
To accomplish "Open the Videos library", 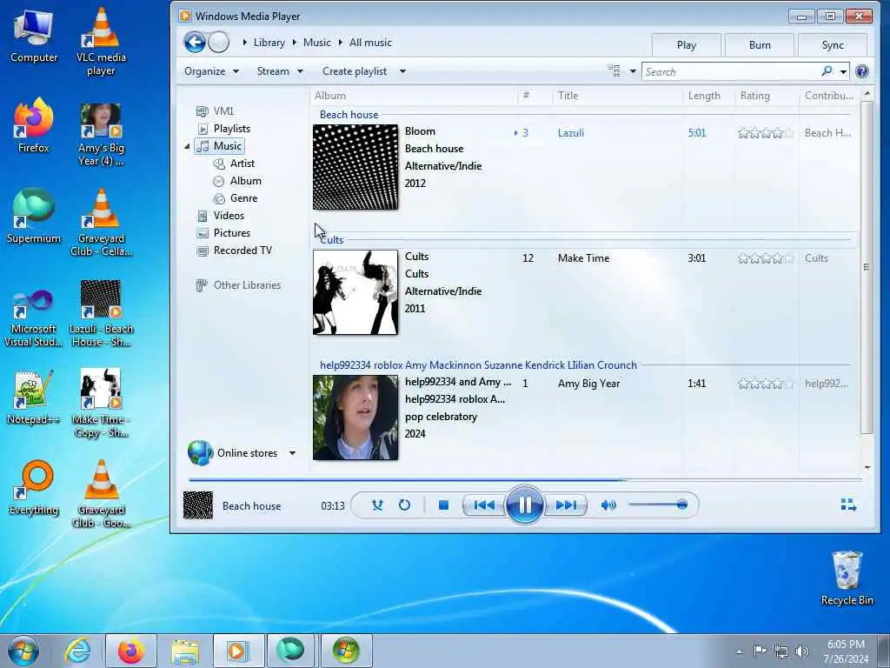I will (220, 216).
